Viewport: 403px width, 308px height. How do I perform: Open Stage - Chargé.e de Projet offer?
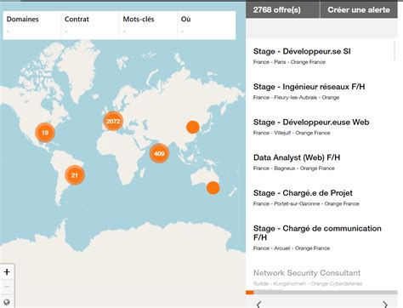click(303, 193)
